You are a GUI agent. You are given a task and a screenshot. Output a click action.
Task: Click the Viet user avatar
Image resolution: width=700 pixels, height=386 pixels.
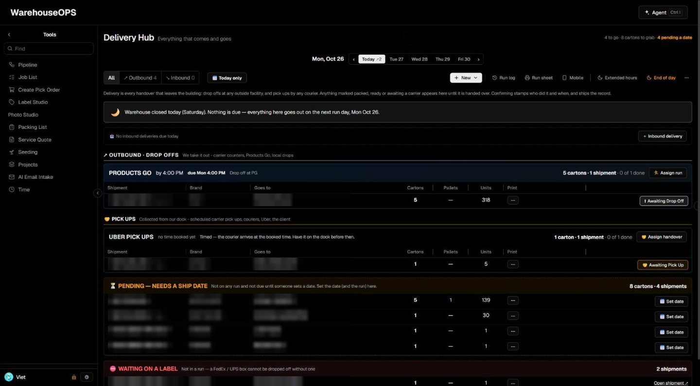pyautogui.click(x=9, y=377)
